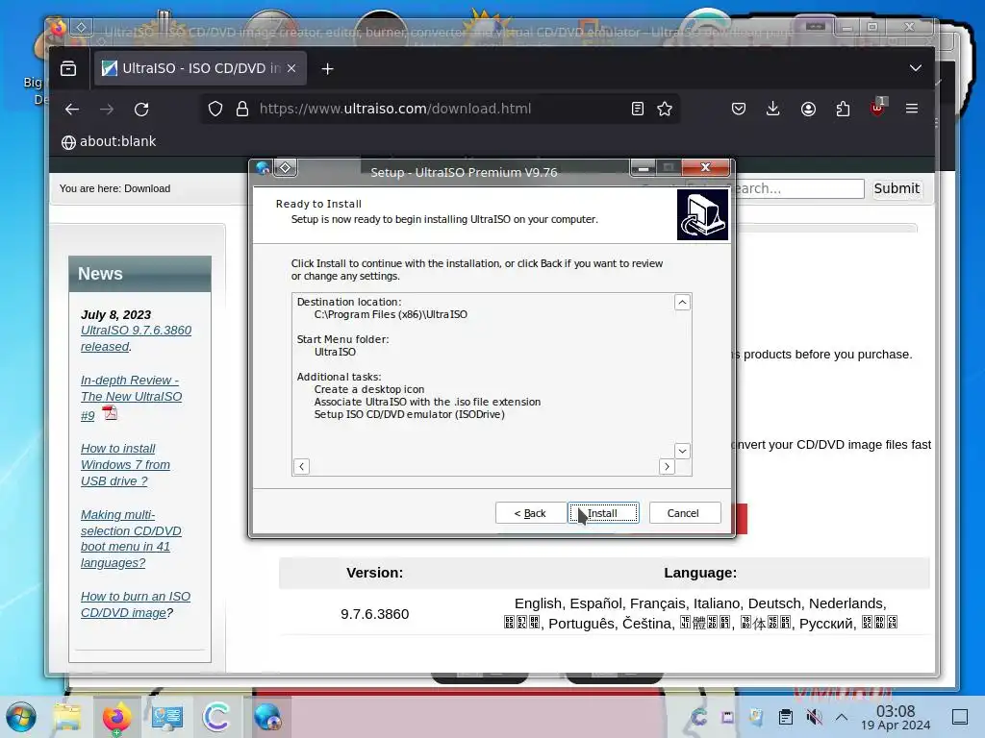Open the about:blank bookmark
Image resolution: width=985 pixels, height=738 pixels.
click(x=109, y=142)
